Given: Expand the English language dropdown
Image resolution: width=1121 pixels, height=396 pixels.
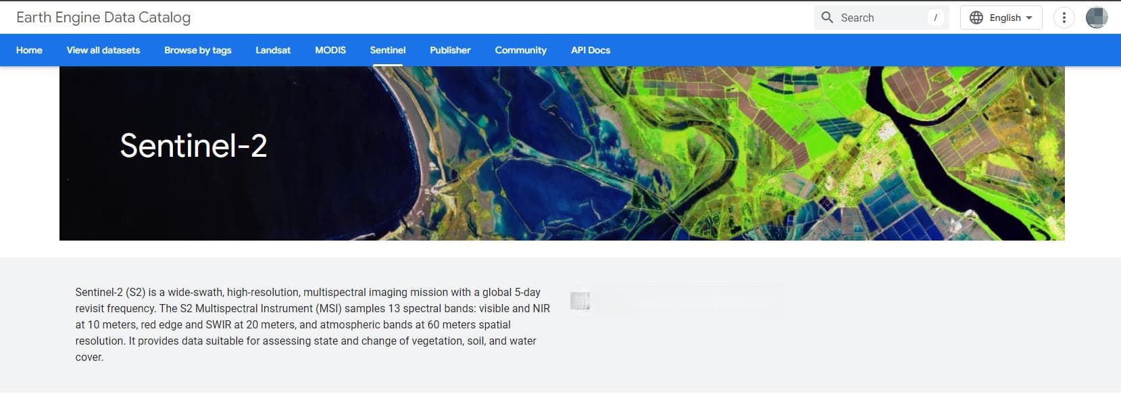Looking at the screenshot, I should pyautogui.click(x=1001, y=18).
